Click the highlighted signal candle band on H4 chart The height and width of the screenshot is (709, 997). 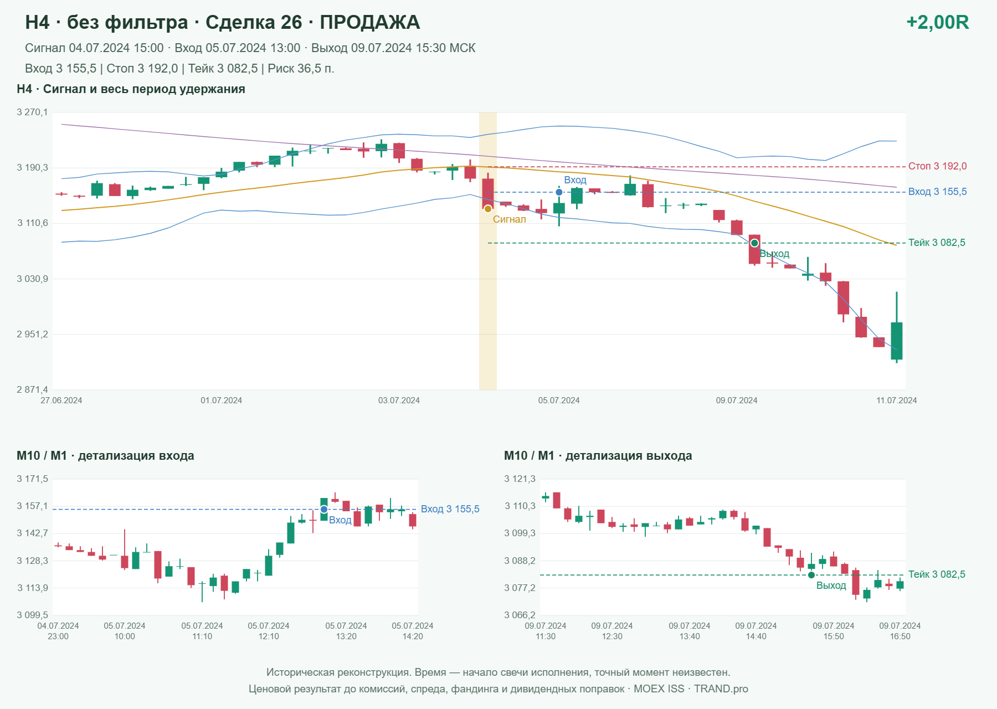(488, 251)
